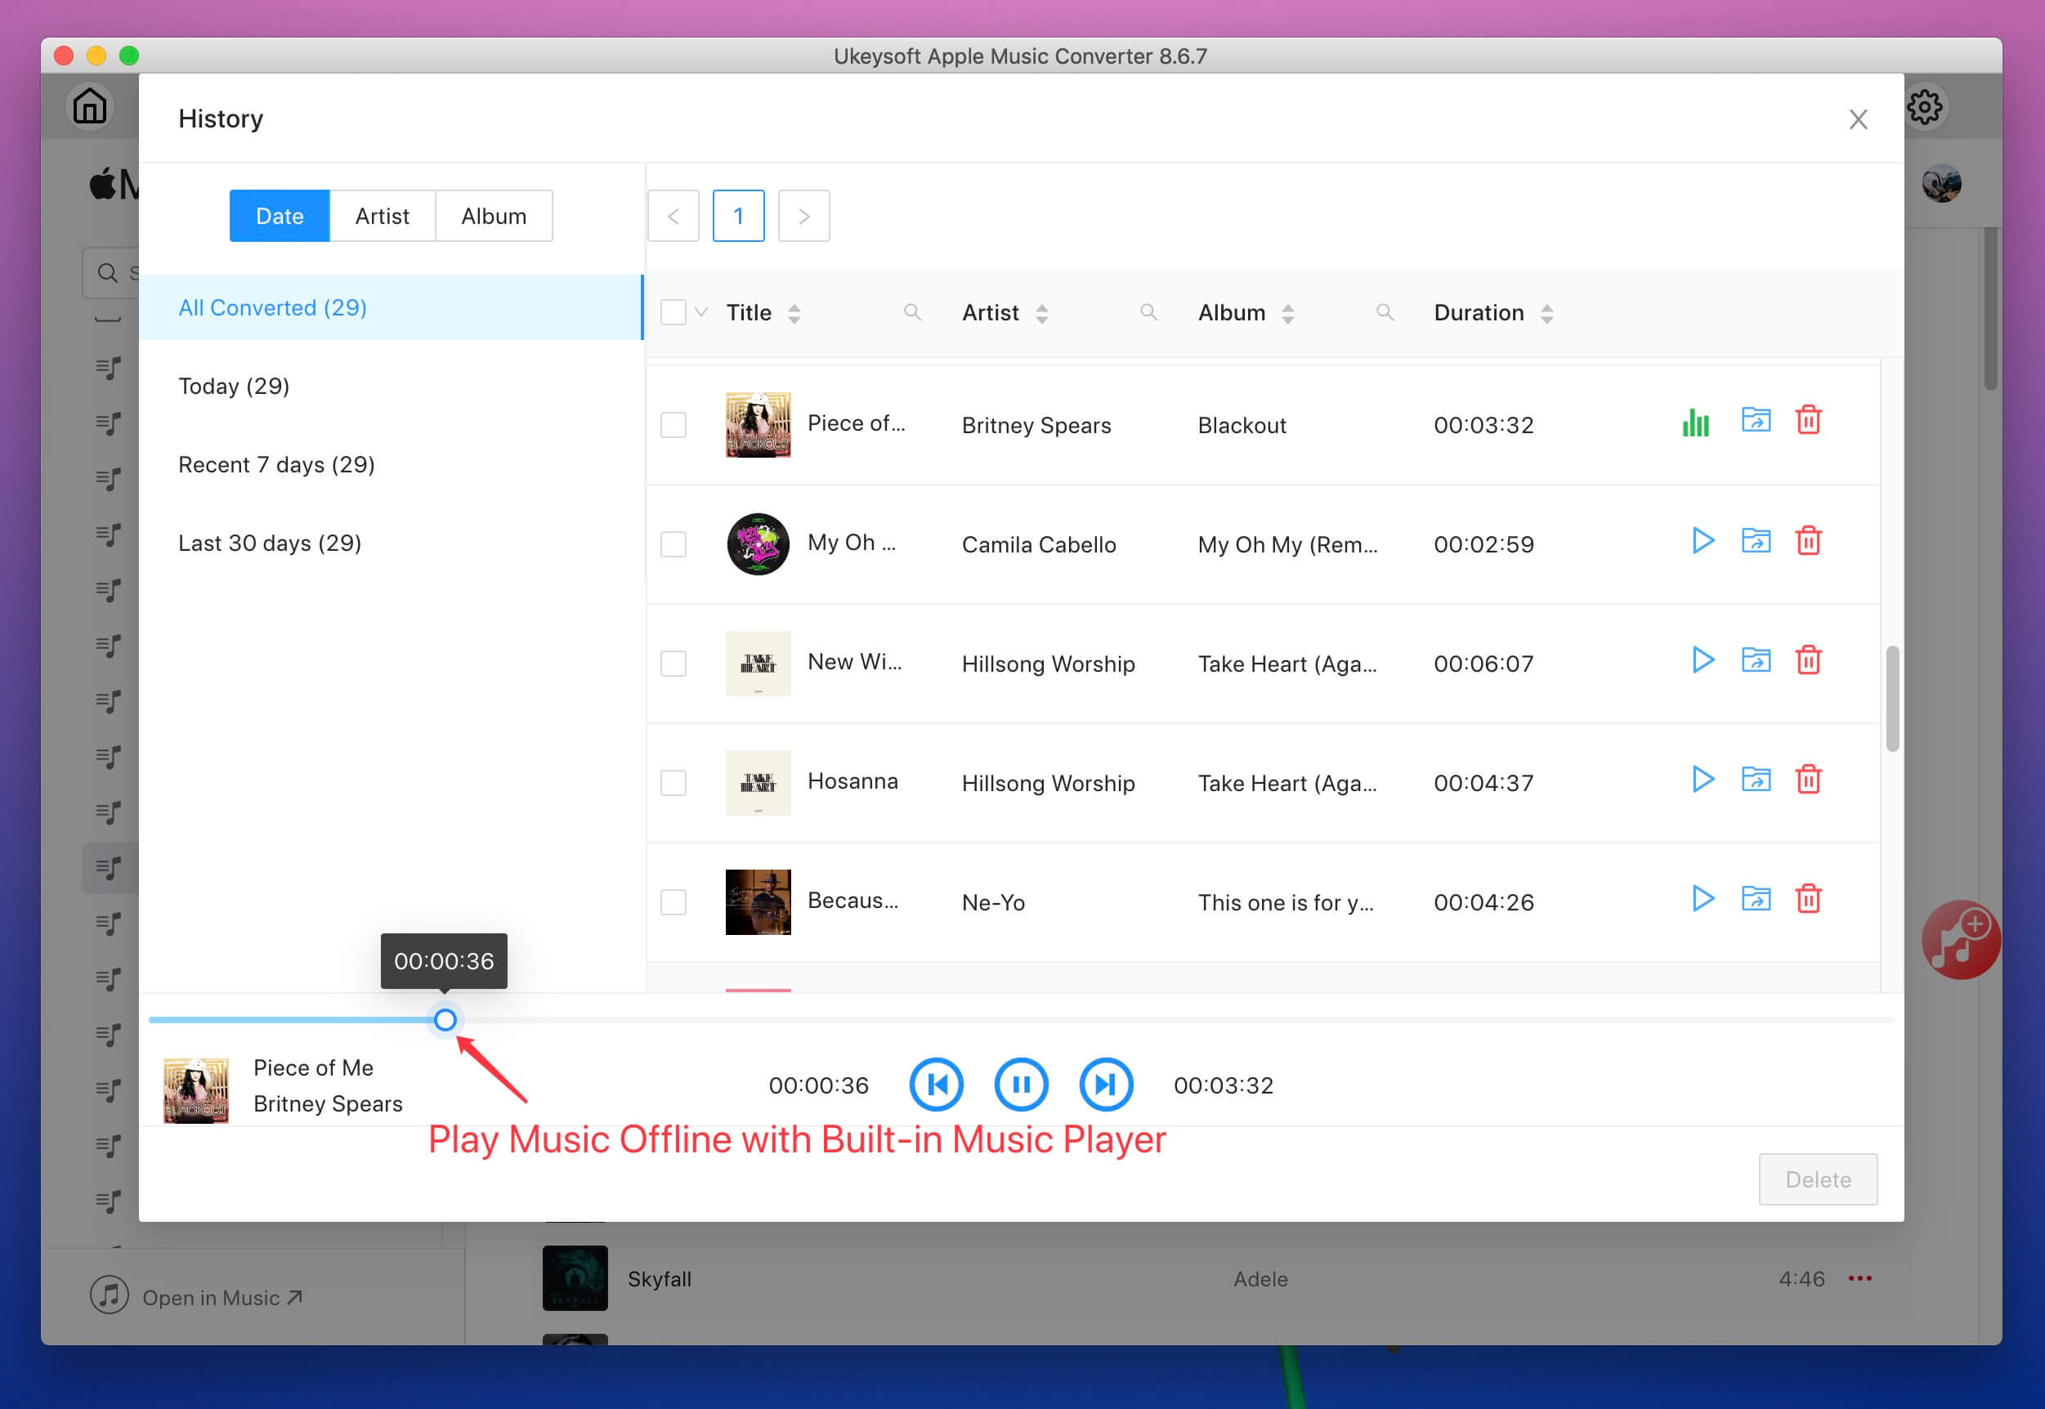Toggle checkbox for Ne-Yo Because track
Viewport: 2045px width, 1409px height.
pyautogui.click(x=674, y=900)
